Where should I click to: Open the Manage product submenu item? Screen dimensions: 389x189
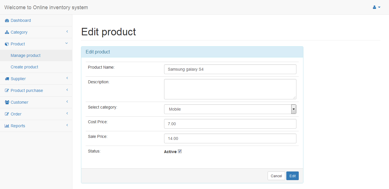click(26, 55)
